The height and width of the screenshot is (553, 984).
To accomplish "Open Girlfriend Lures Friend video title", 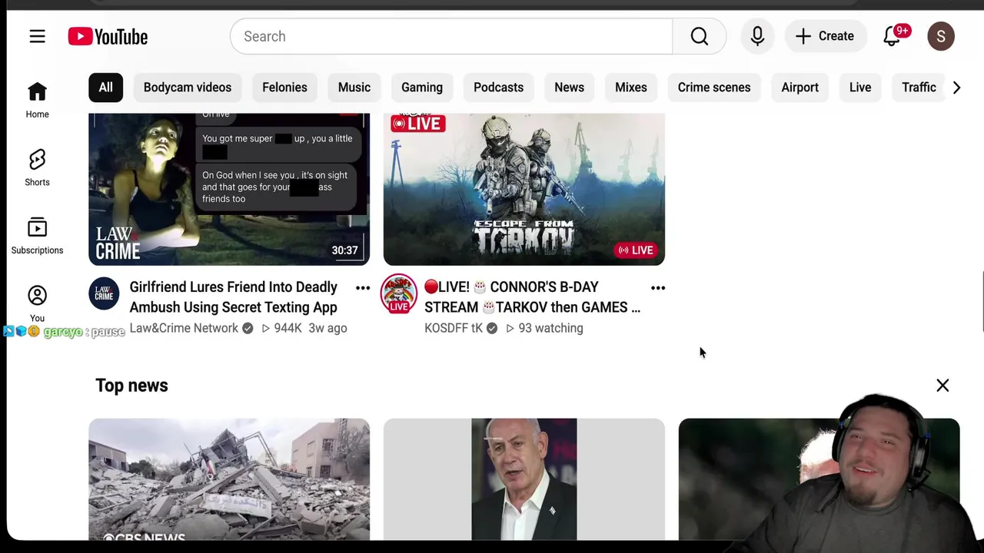I will 234,297.
